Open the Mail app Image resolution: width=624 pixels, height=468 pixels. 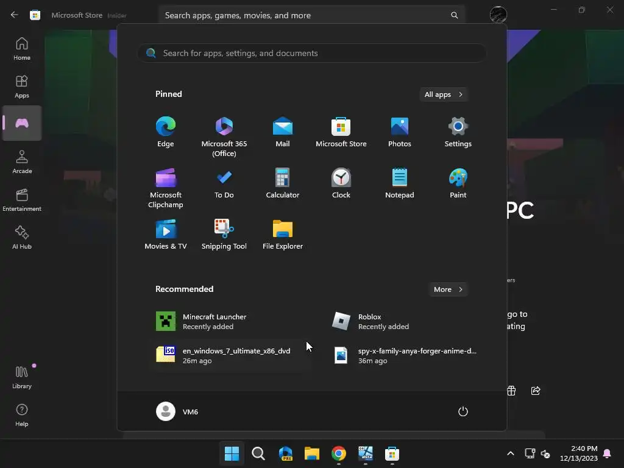tap(283, 132)
